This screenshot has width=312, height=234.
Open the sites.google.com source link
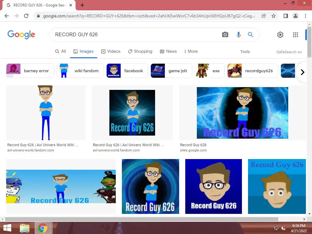[193, 150]
